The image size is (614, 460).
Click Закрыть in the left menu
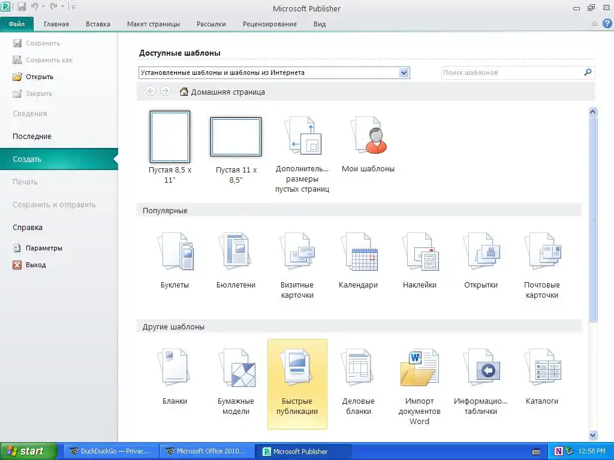pos(32,93)
